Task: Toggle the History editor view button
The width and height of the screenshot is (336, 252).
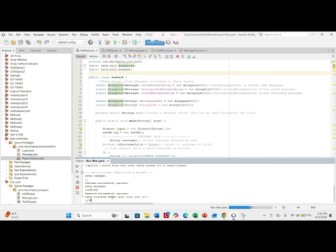Action: coord(93,56)
